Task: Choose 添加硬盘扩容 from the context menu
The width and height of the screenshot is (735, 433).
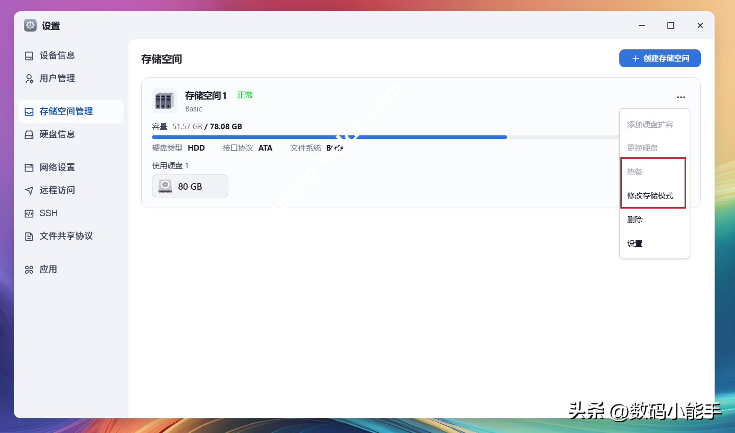Action: tap(654, 125)
